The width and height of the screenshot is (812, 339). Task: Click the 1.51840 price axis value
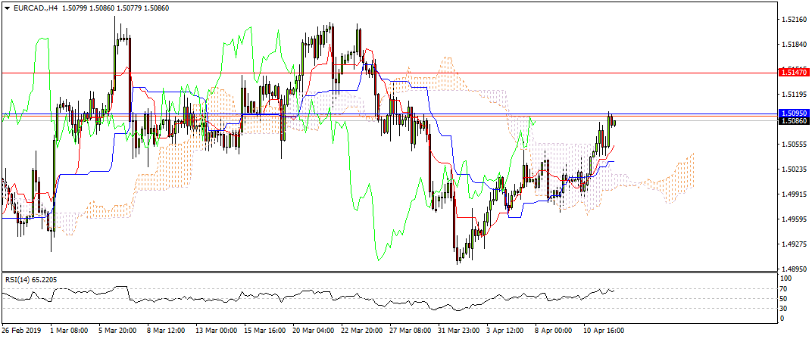tap(796, 45)
